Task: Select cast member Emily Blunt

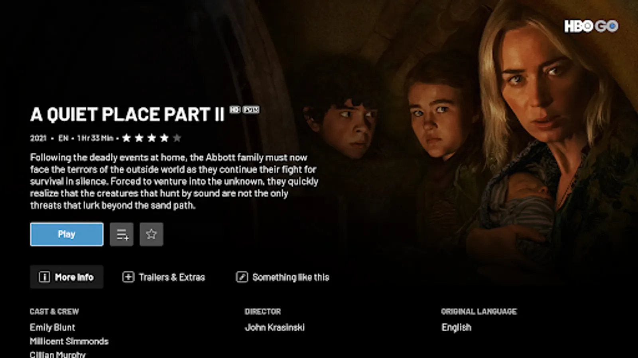Action: pyautogui.click(x=52, y=327)
